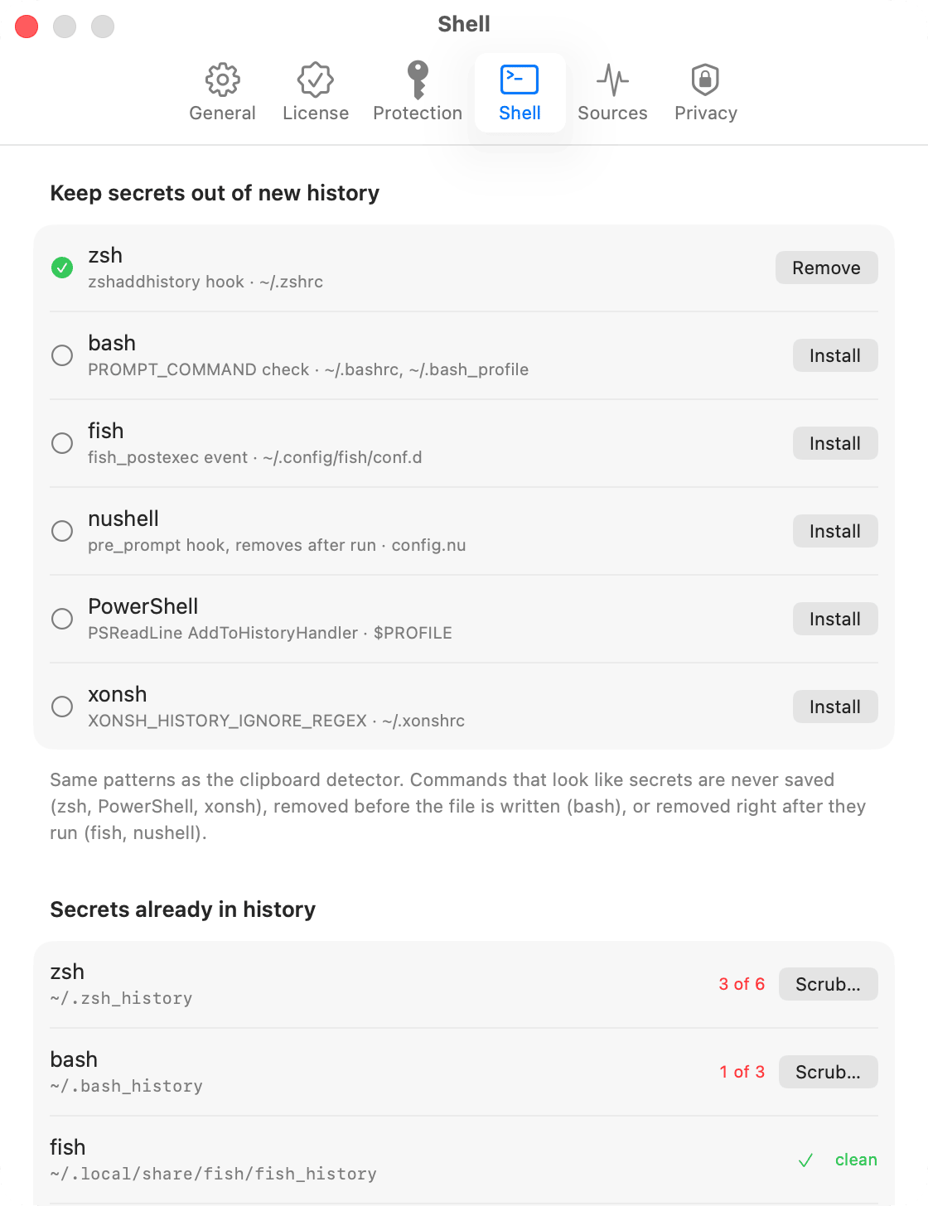
Task: Open the Protection key icon tab
Action: tap(418, 93)
